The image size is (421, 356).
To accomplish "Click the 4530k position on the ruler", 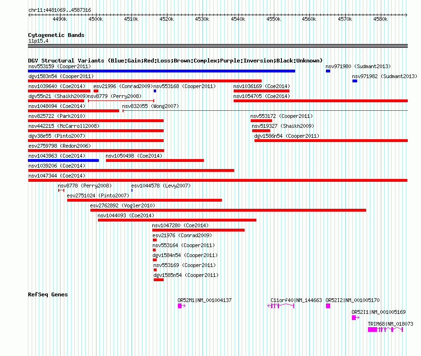I will (202, 19).
